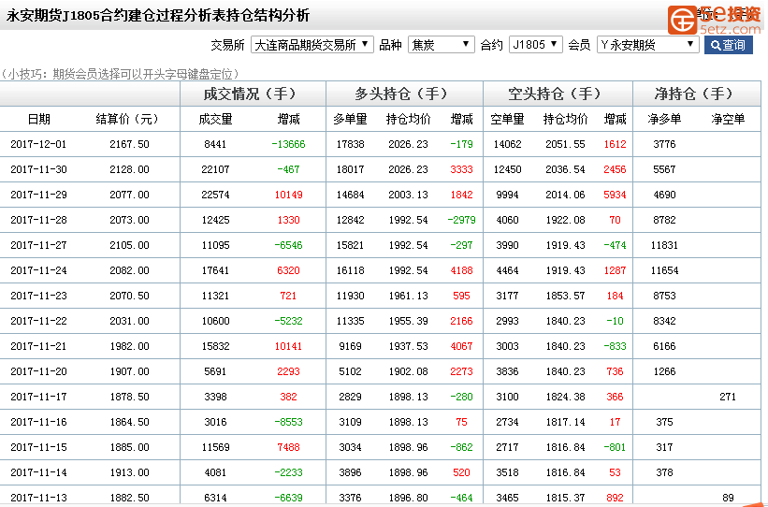Viewport: 768px width, 507px height.
Task: Click the 多单量 column header
Action: [350, 119]
